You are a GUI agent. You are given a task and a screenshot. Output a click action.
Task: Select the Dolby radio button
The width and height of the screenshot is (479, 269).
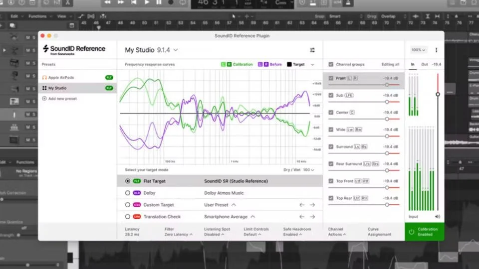127,193
